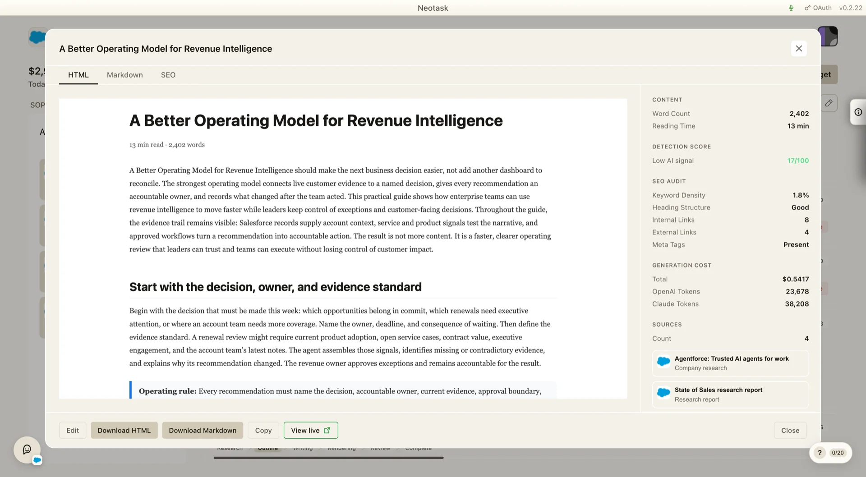
Task: Click the user avatar in top right
Action: pyautogui.click(x=829, y=36)
